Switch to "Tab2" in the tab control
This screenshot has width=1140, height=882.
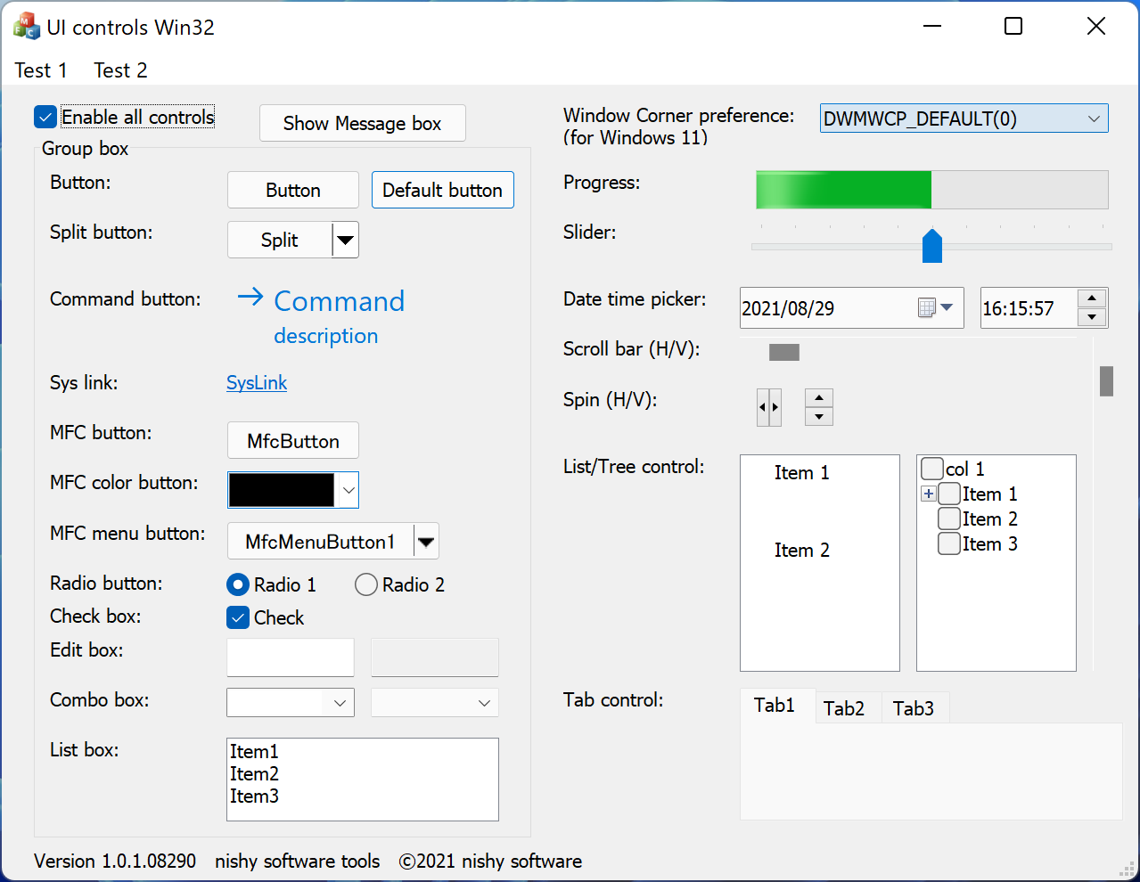[846, 706]
